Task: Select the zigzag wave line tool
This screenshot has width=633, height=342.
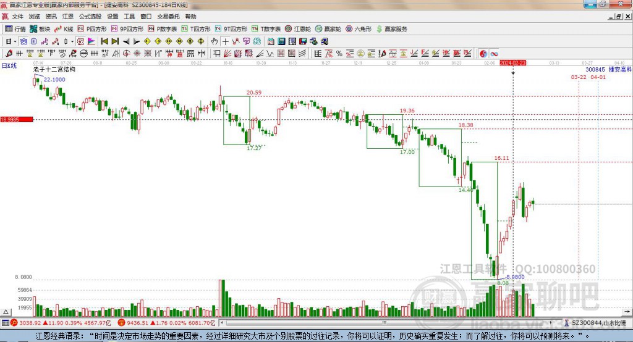Action: point(270,53)
